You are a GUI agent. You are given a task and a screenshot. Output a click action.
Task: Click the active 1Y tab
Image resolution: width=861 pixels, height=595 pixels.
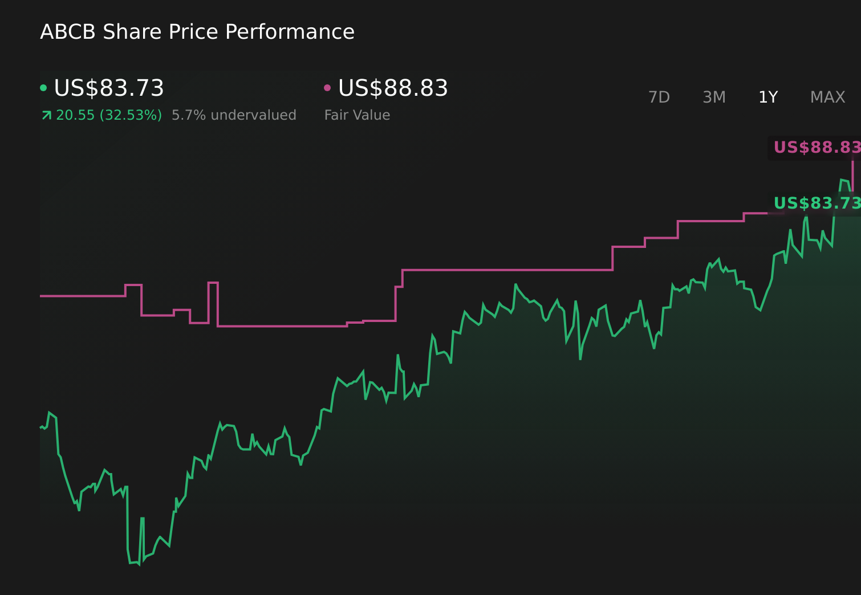pos(767,97)
